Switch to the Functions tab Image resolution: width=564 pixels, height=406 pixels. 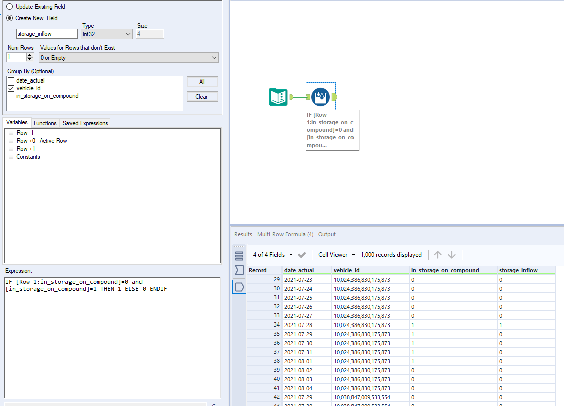(45, 123)
